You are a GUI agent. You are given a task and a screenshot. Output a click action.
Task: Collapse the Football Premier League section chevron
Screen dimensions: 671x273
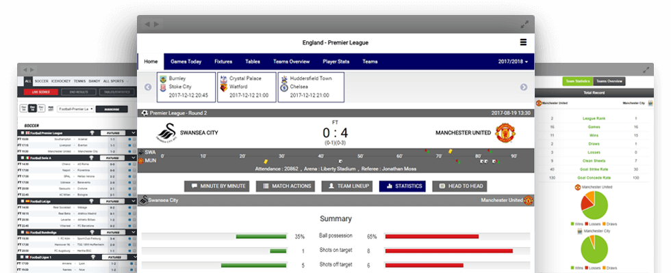click(133, 133)
